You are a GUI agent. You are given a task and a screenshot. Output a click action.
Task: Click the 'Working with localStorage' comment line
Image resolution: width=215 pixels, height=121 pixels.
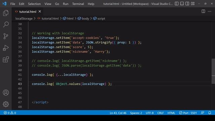58,33
